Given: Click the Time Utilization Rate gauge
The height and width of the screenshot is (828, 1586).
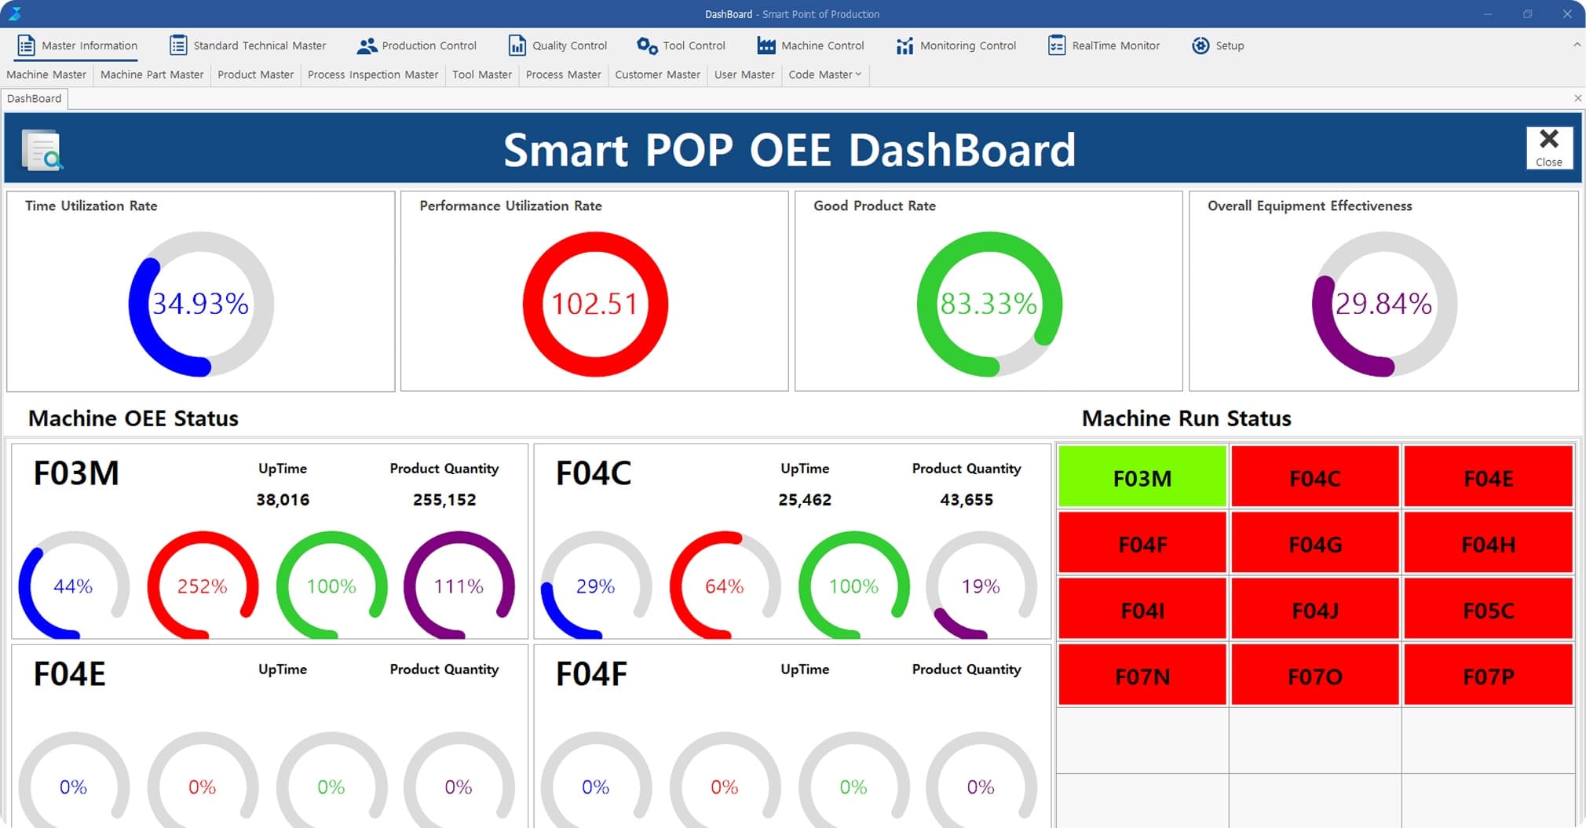Looking at the screenshot, I should click(x=201, y=305).
